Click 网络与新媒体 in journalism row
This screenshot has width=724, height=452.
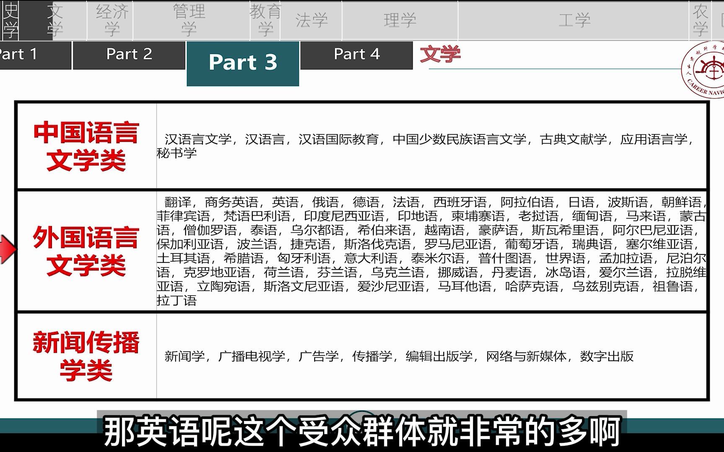click(x=526, y=356)
